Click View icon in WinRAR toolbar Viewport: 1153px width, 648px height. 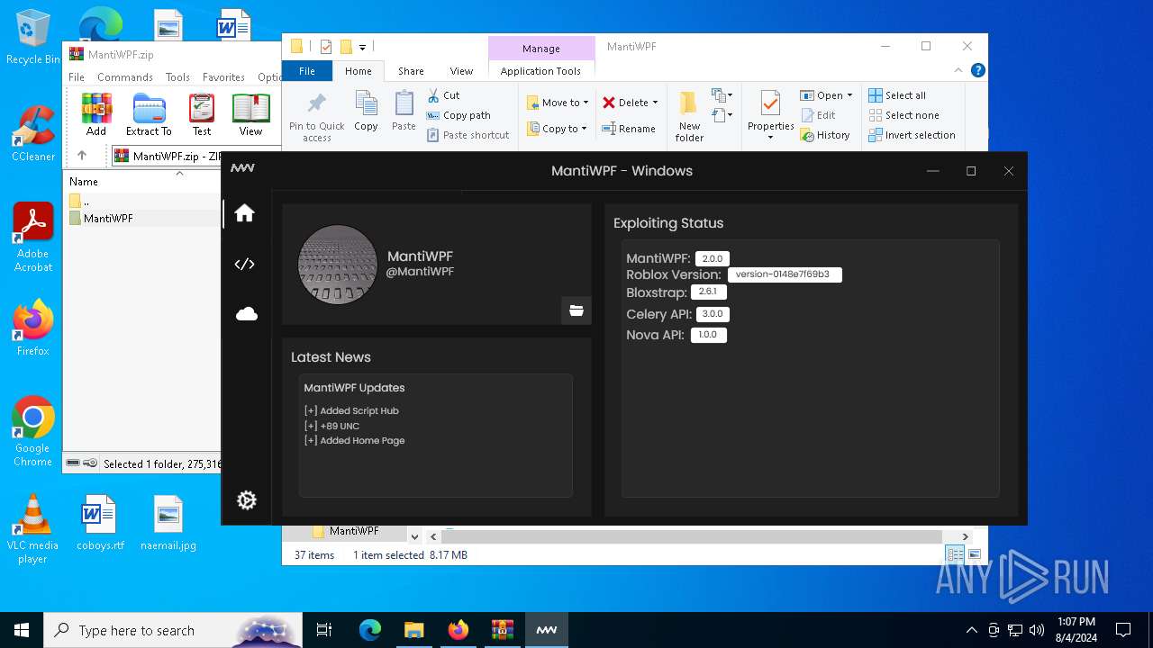coord(250,114)
